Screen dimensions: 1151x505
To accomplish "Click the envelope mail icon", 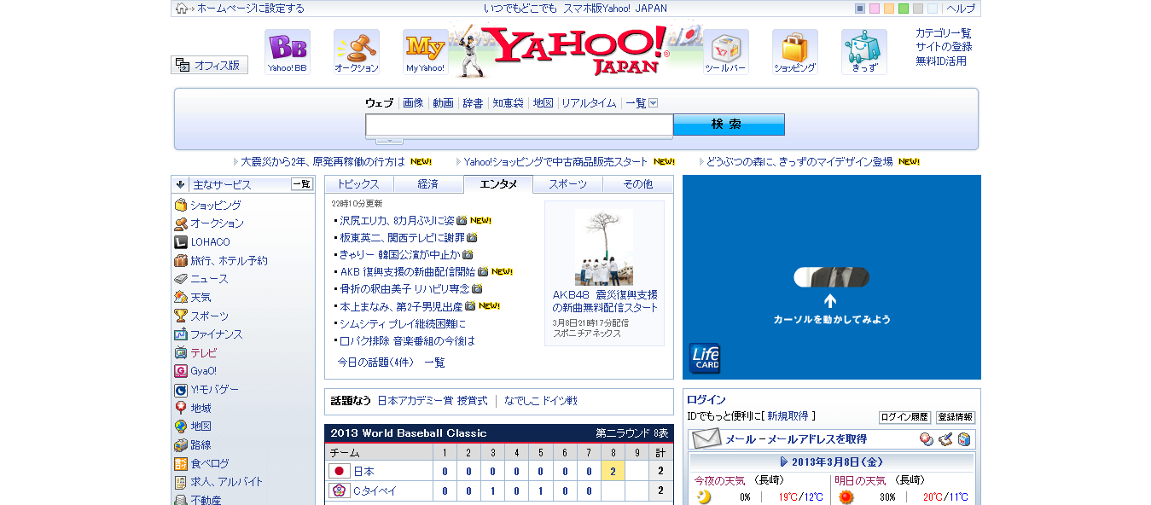I will point(706,439).
